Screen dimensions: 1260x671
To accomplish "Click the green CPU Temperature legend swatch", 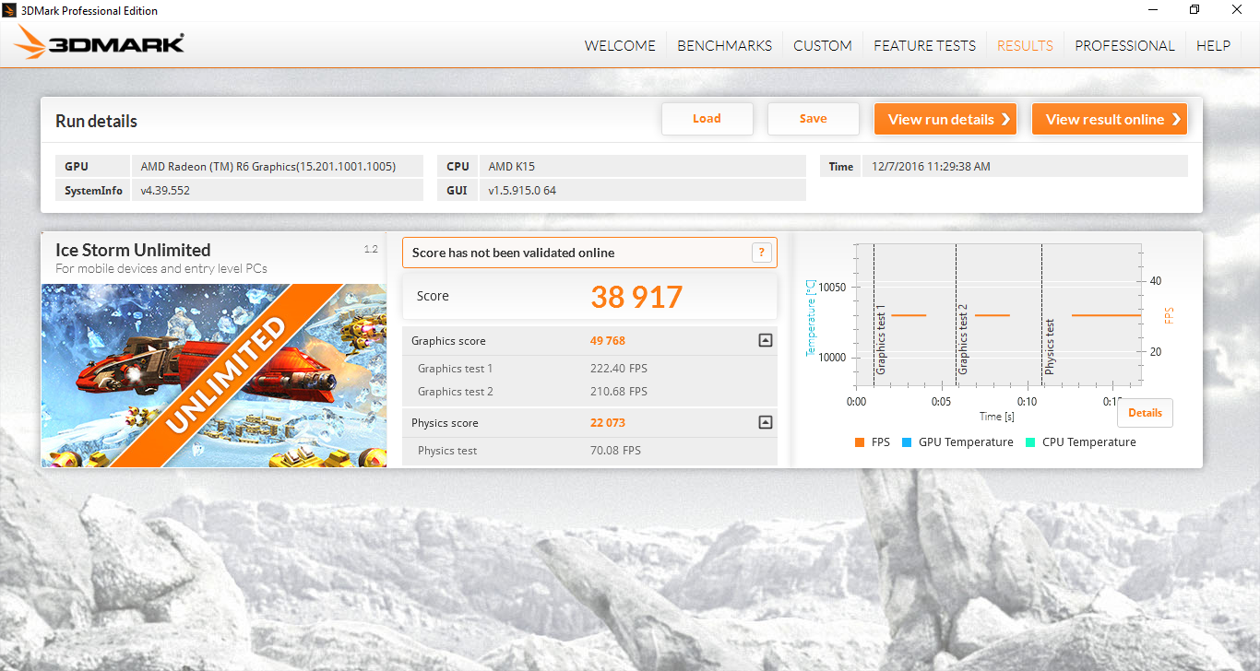I will (x=1030, y=442).
